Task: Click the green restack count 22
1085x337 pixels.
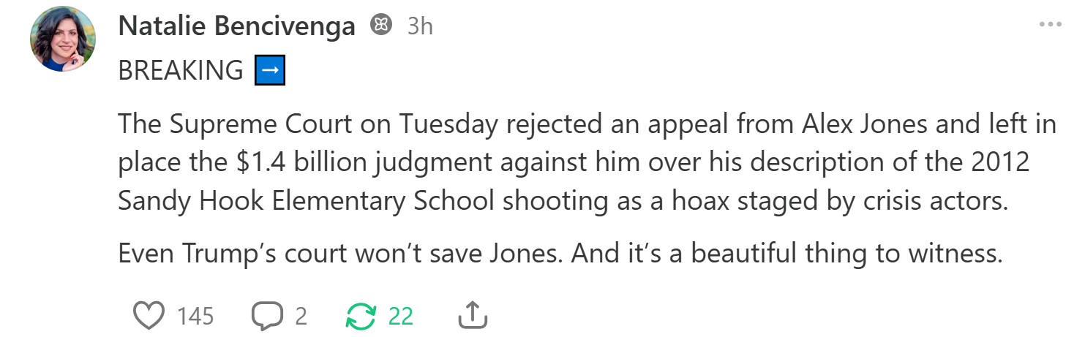Action: coord(401,317)
